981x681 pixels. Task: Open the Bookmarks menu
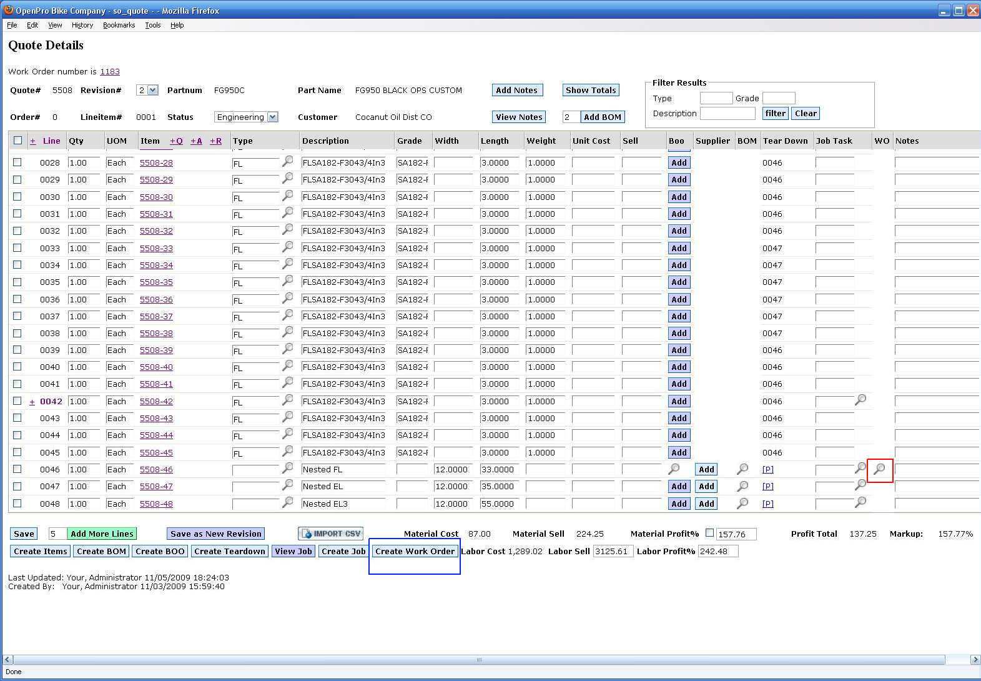point(119,25)
